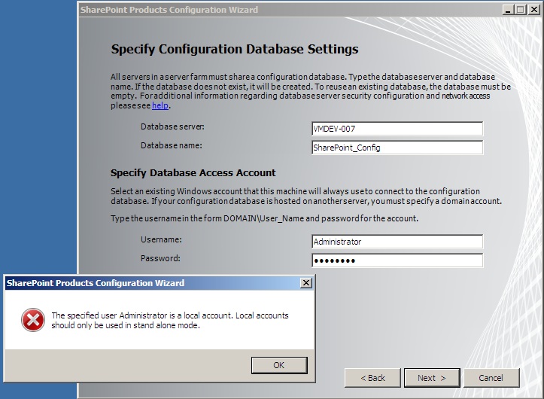The width and height of the screenshot is (544, 399).
Task: Click OK in the error dialog
Action: (279, 365)
